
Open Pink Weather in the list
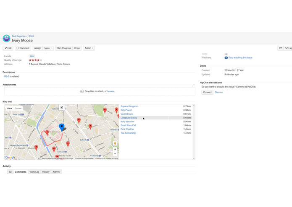(x=127, y=129)
